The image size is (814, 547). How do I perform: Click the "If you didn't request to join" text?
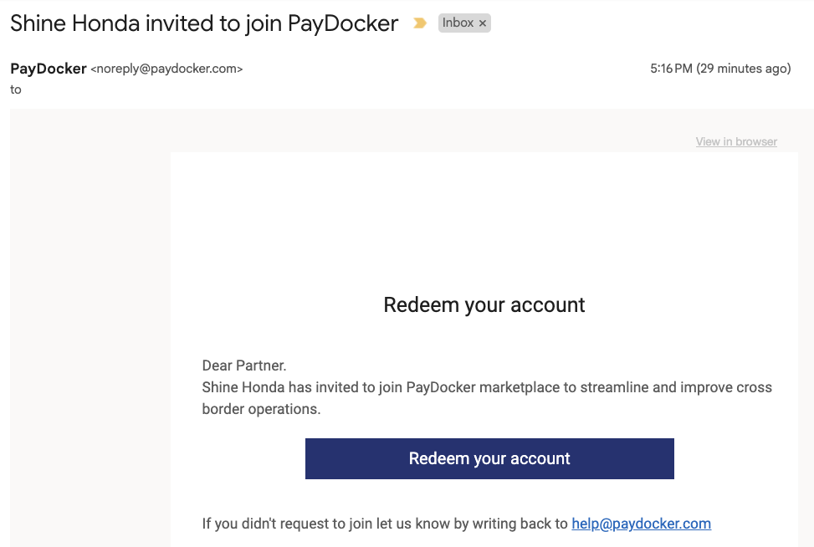pyautogui.click(x=385, y=524)
